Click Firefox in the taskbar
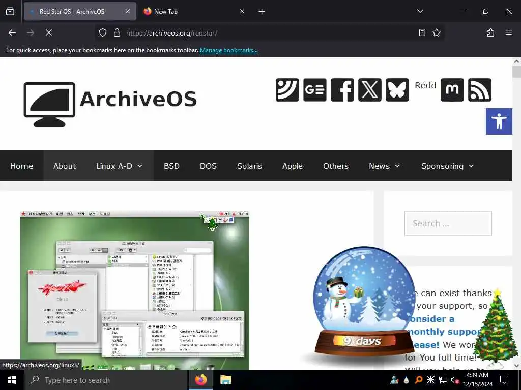 coord(200,380)
